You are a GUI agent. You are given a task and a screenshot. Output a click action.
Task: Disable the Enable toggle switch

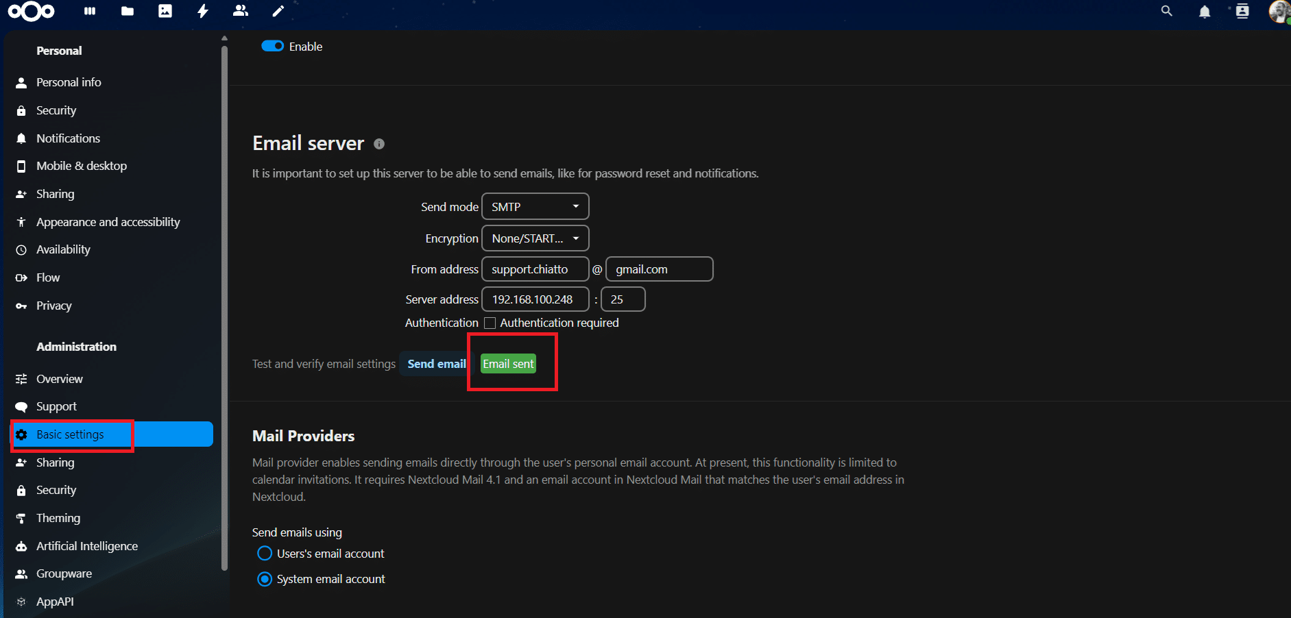273,46
